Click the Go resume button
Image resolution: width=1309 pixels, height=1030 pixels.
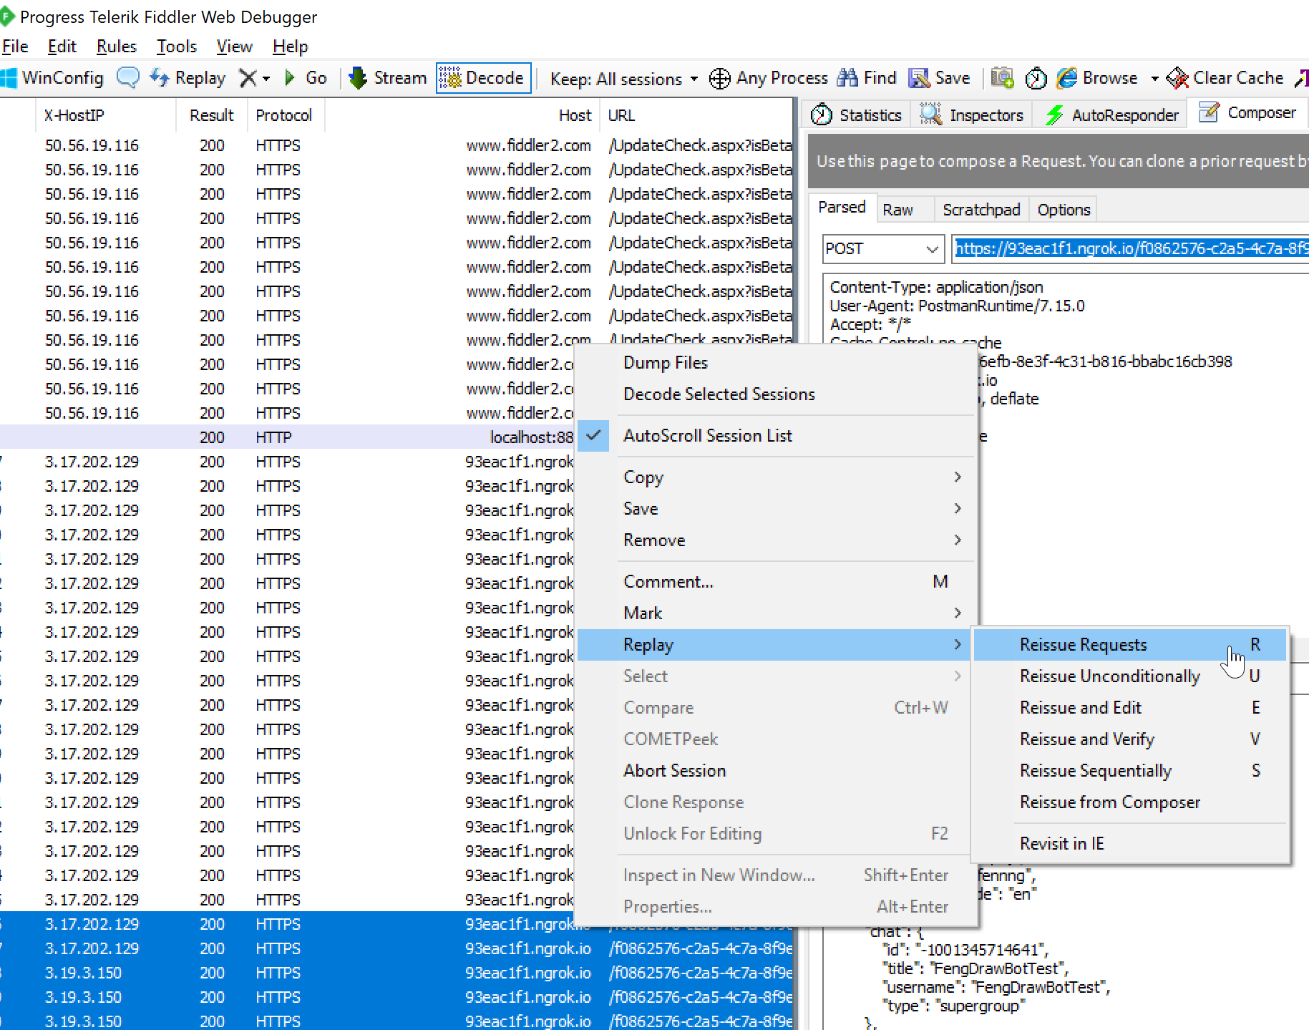pos(306,78)
